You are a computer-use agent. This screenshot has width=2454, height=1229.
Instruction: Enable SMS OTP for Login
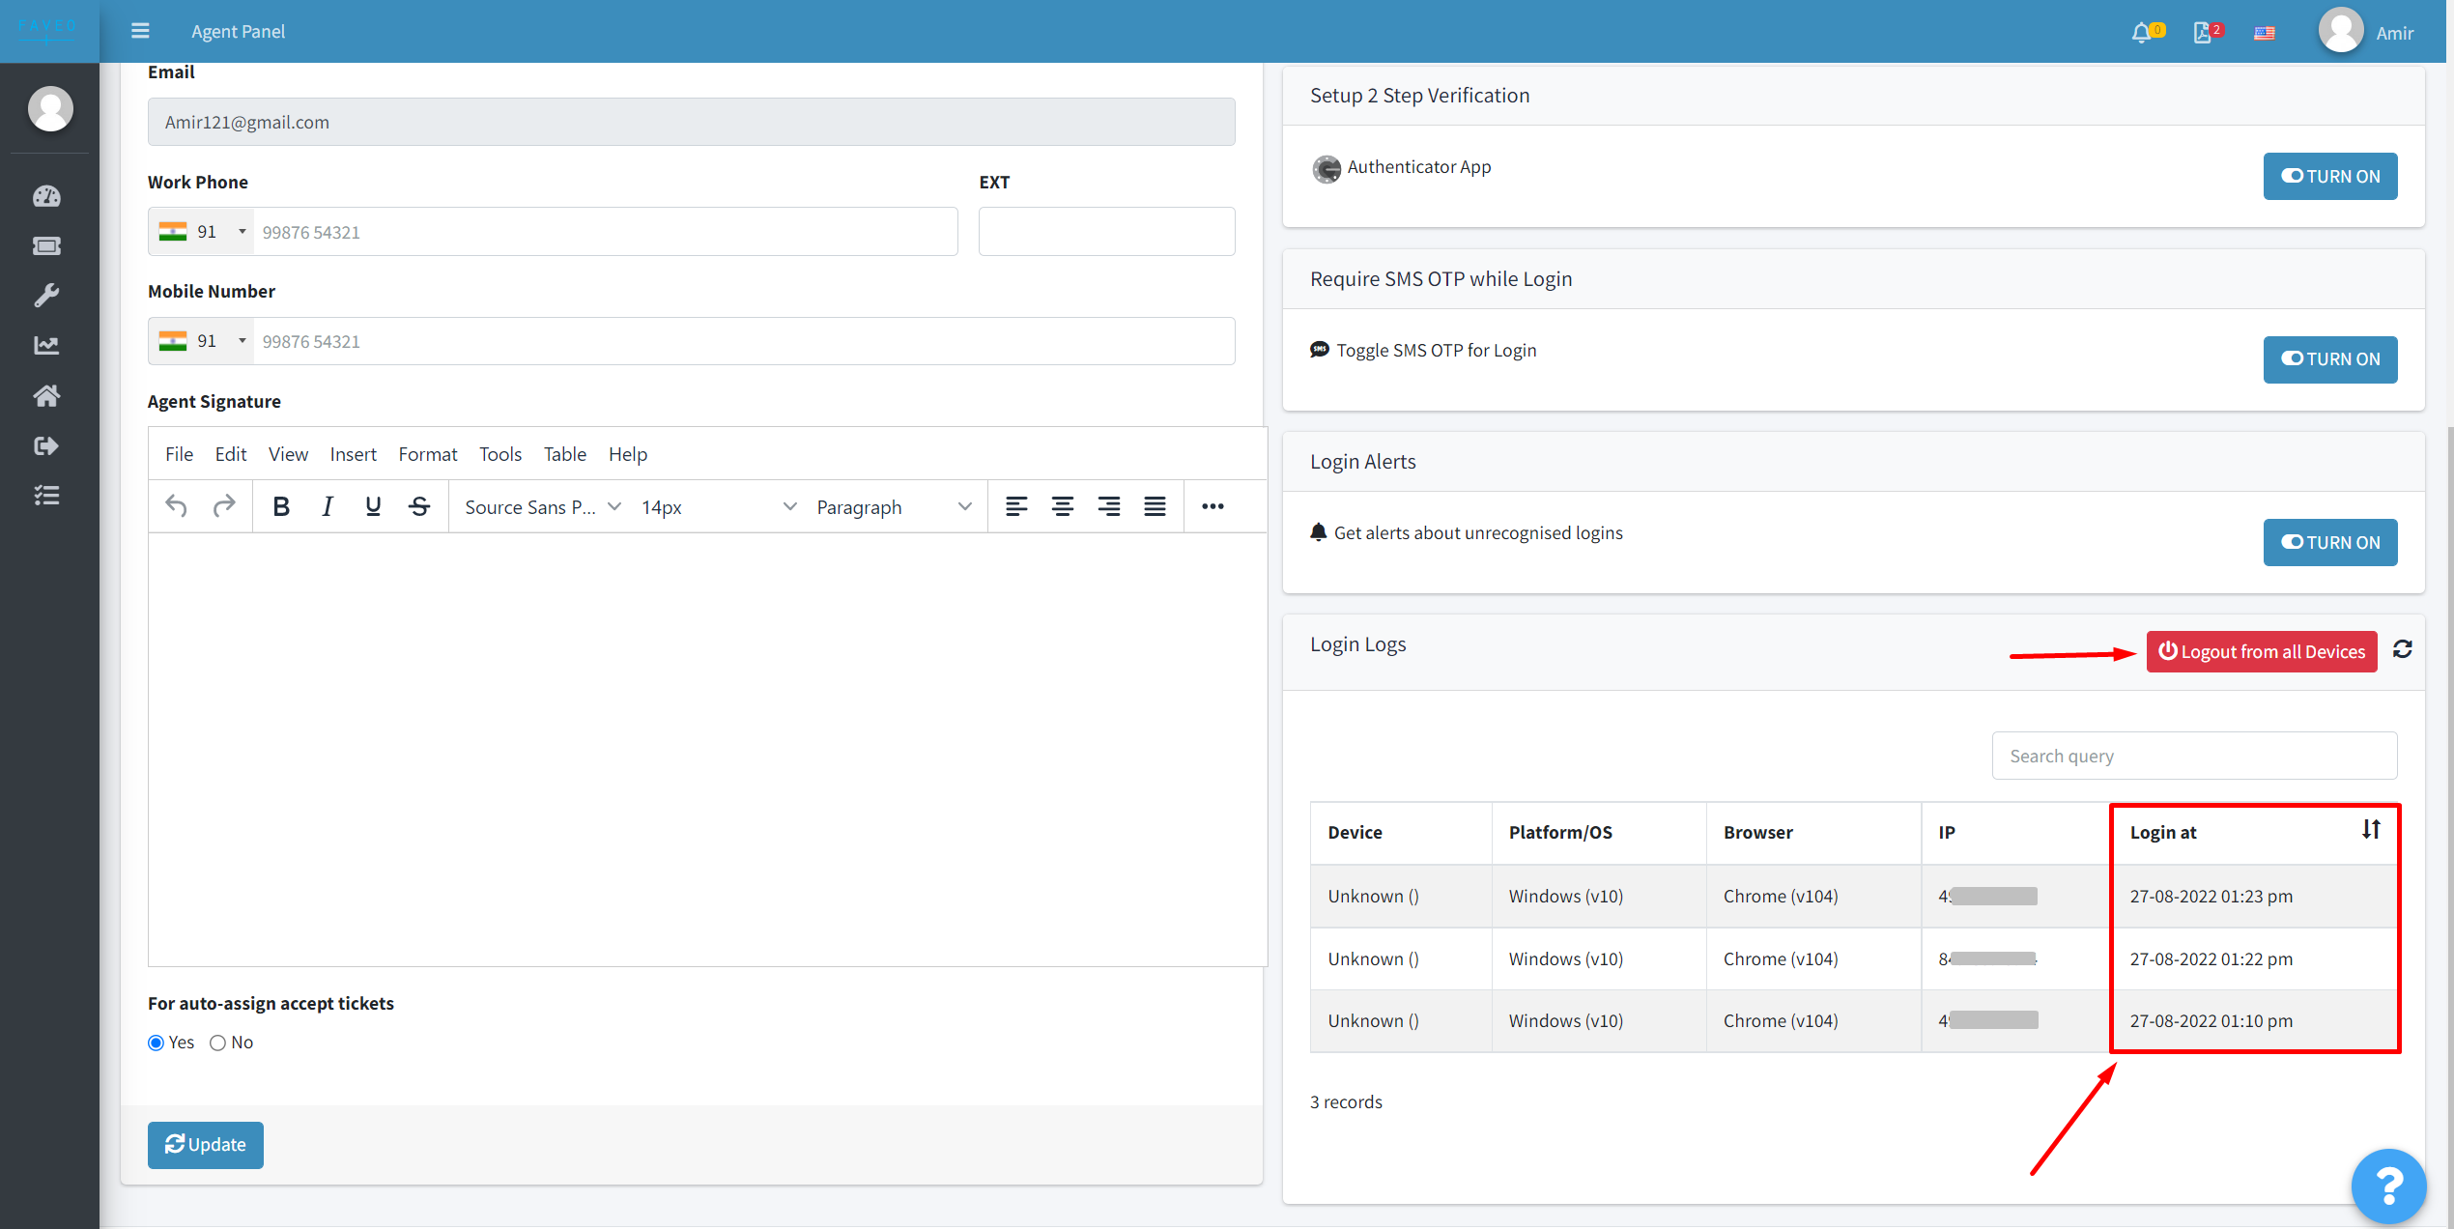click(2329, 358)
